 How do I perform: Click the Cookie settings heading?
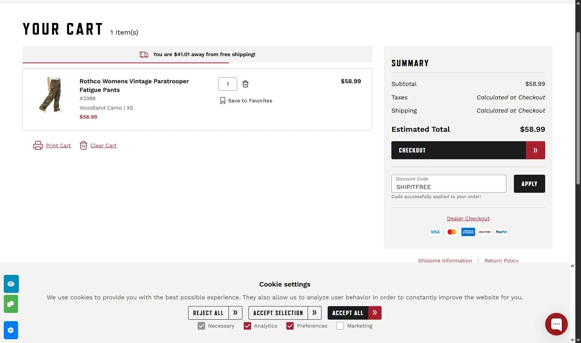[x=285, y=284]
